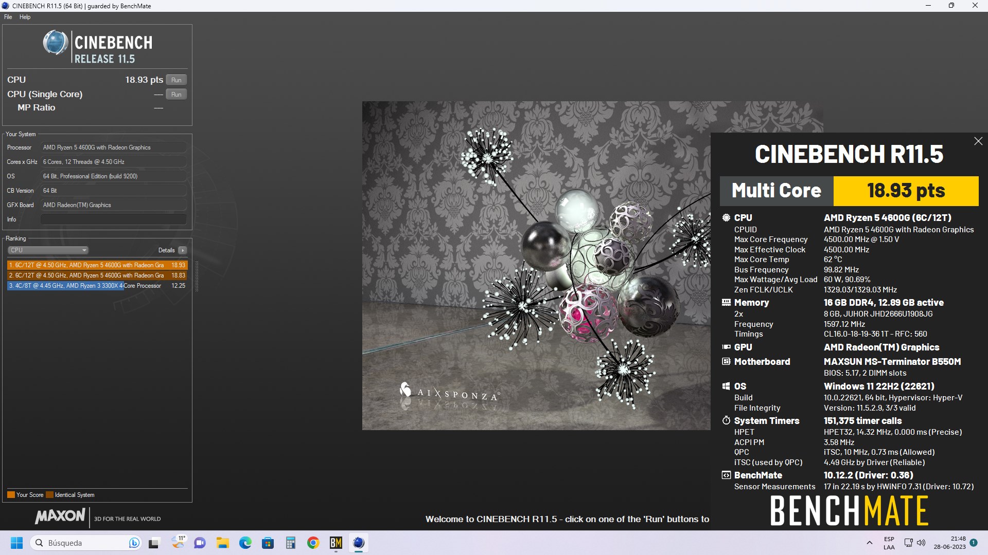Image resolution: width=988 pixels, height=555 pixels.
Task: Click the rendered benchmark scene image
Action: (x=536, y=265)
